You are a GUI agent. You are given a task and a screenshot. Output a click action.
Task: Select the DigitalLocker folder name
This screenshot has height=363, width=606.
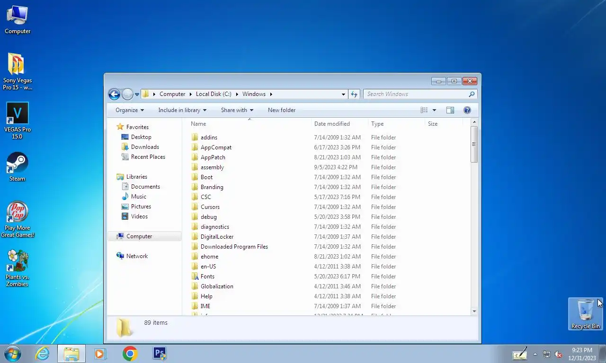(x=217, y=237)
